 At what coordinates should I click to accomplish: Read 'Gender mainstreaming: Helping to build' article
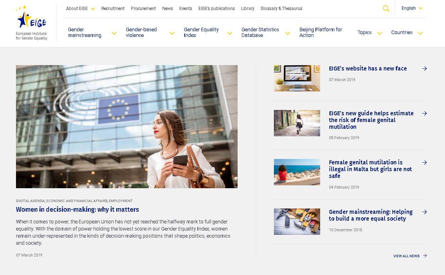(371, 215)
